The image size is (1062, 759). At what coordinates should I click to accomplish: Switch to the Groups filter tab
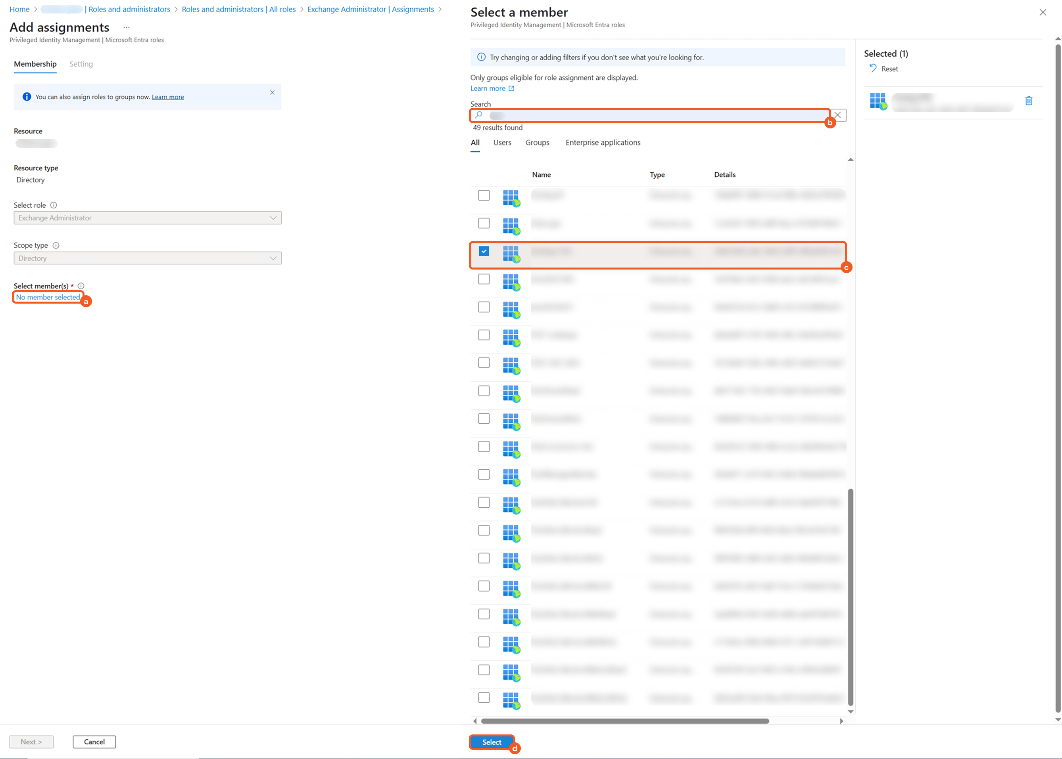[x=537, y=143]
